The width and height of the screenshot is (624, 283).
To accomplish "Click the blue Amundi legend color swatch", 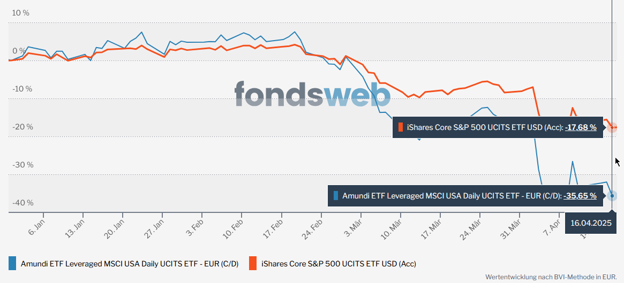I will (12, 263).
